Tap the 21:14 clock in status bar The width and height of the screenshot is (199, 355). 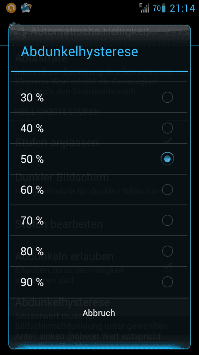point(182,8)
